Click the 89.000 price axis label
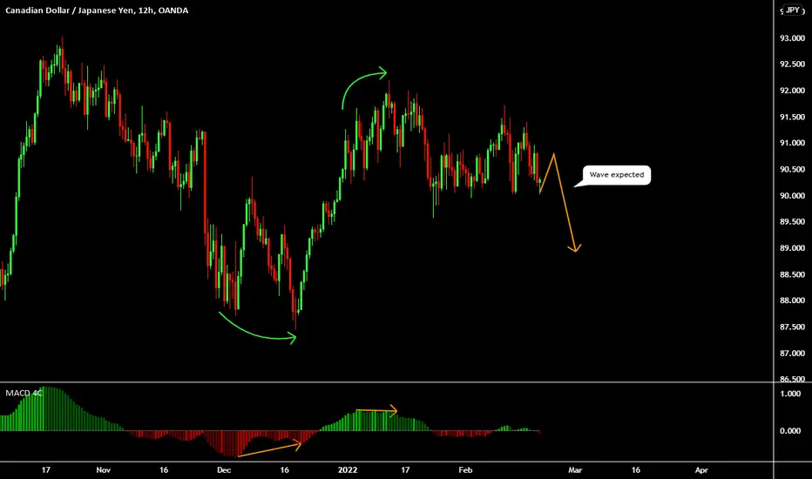Screen dimensions: 812x479 click(792, 248)
